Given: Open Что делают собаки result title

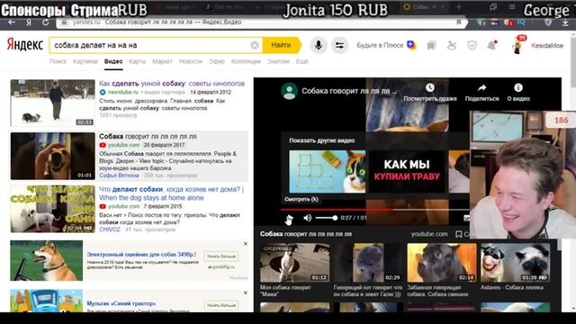Looking at the screenshot, I should (171, 193).
